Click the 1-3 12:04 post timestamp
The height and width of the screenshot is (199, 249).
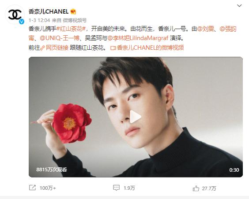tap(39, 20)
